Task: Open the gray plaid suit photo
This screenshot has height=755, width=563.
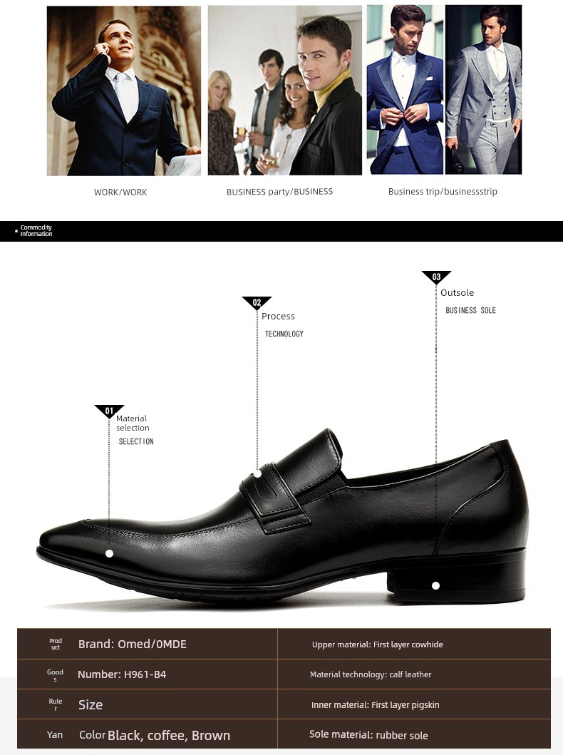Action: pyautogui.click(x=484, y=90)
